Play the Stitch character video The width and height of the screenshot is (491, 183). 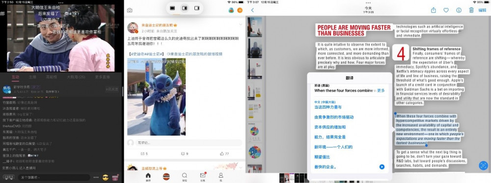coord(157,96)
